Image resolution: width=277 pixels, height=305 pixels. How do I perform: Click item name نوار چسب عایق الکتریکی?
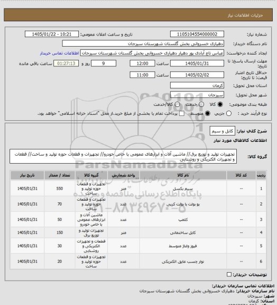pyautogui.click(x=183, y=262)
